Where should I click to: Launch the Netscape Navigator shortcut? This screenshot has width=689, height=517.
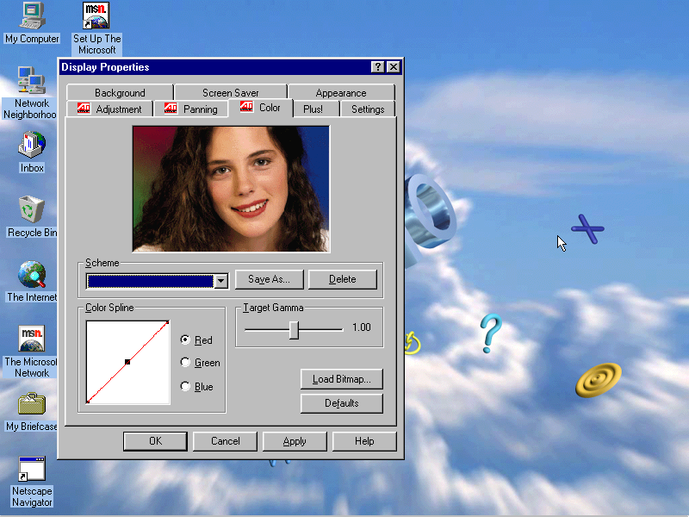coord(32,470)
